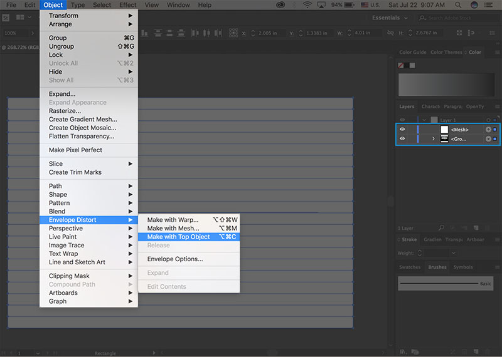The width and height of the screenshot is (502, 357).
Task: Open the Layers panel options menu icon
Action: pos(497,106)
